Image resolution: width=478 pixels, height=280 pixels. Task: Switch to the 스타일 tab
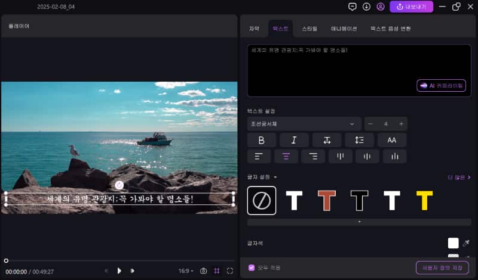tap(310, 29)
